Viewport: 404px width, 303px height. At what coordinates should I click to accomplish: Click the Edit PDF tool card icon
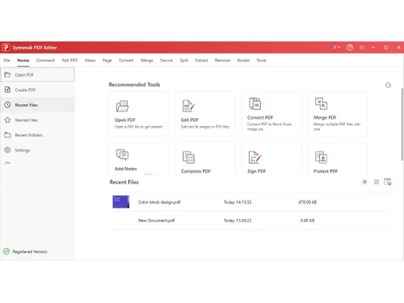[x=188, y=106]
